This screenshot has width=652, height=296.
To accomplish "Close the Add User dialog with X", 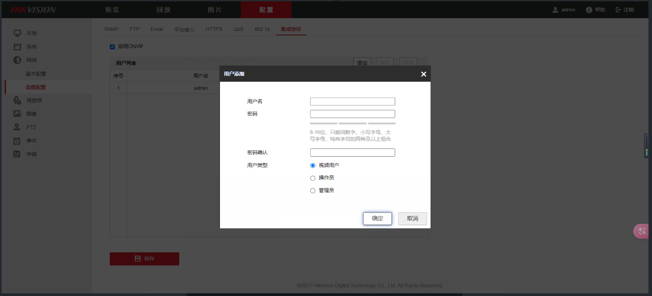I will (423, 74).
